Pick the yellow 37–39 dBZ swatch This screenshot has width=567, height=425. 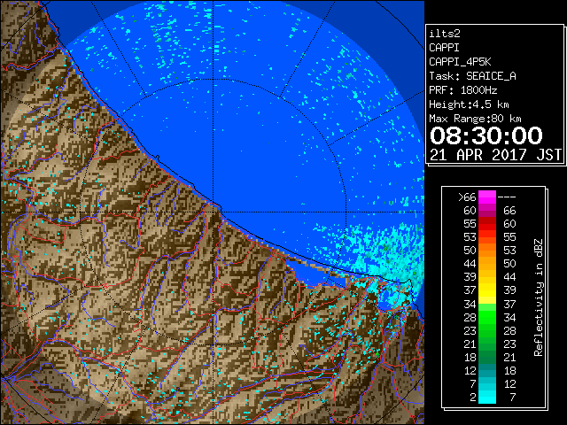point(487,290)
